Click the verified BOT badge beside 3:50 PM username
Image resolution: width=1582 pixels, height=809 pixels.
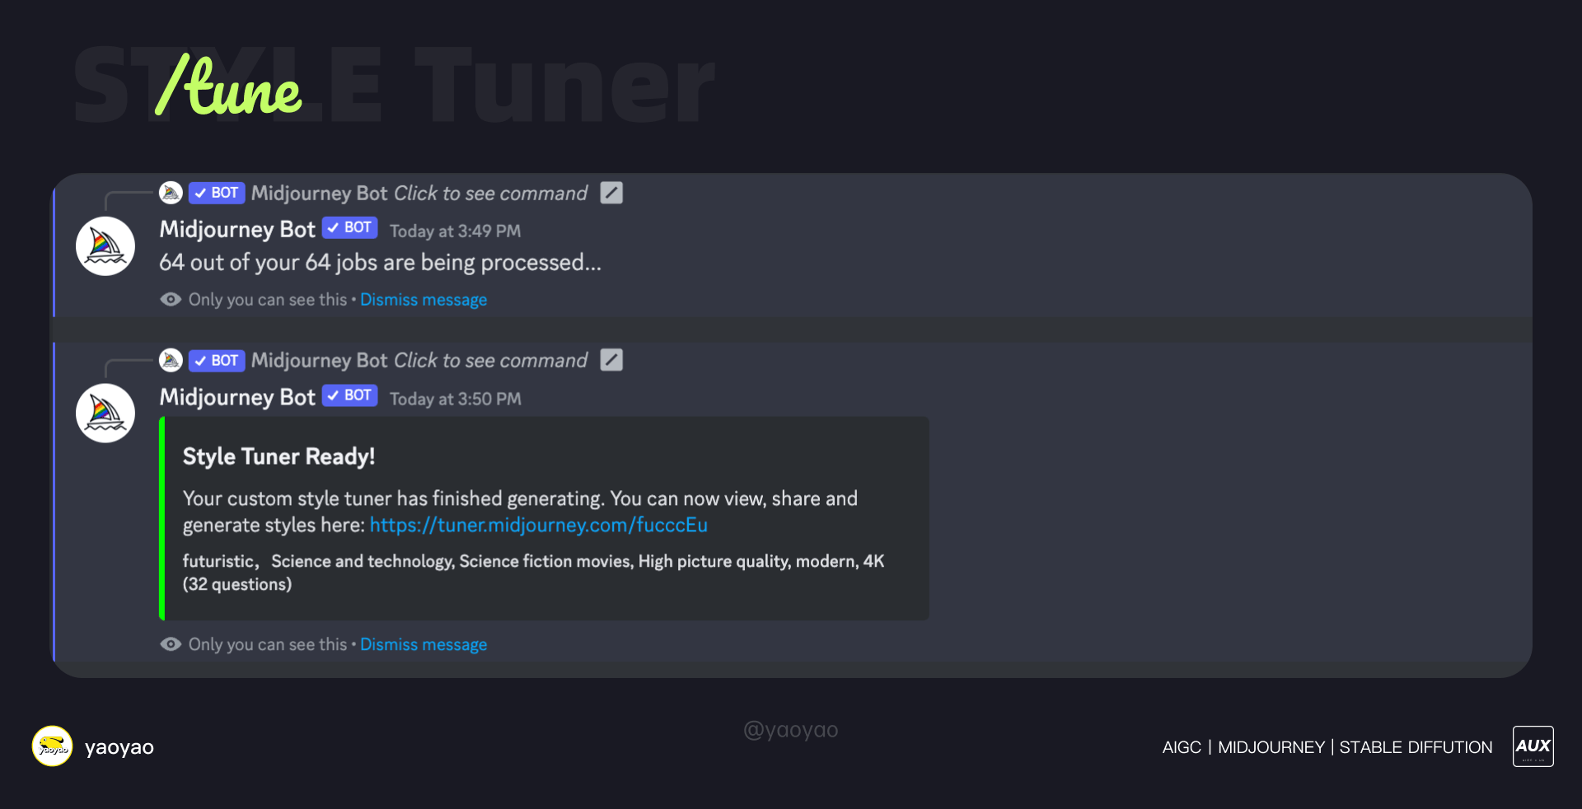[350, 395]
